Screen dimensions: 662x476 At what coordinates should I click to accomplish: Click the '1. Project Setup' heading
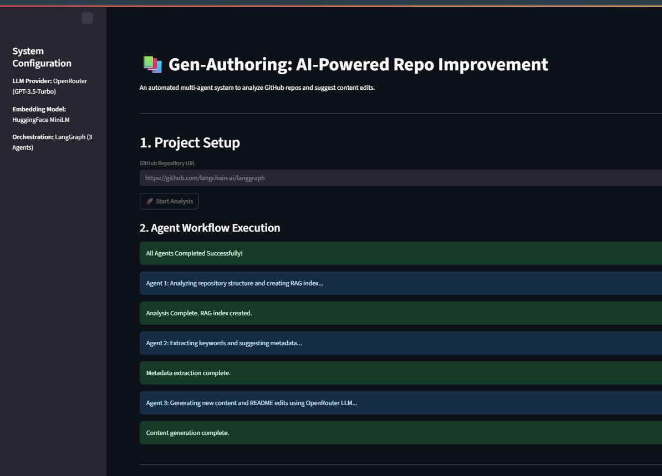tap(190, 142)
